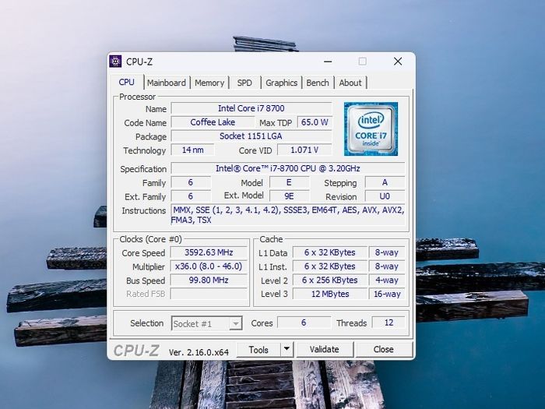The width and height of the screenshot is (545, 409).
Task: Click the Level 2 4-way value
Action: tap(387, 280)
